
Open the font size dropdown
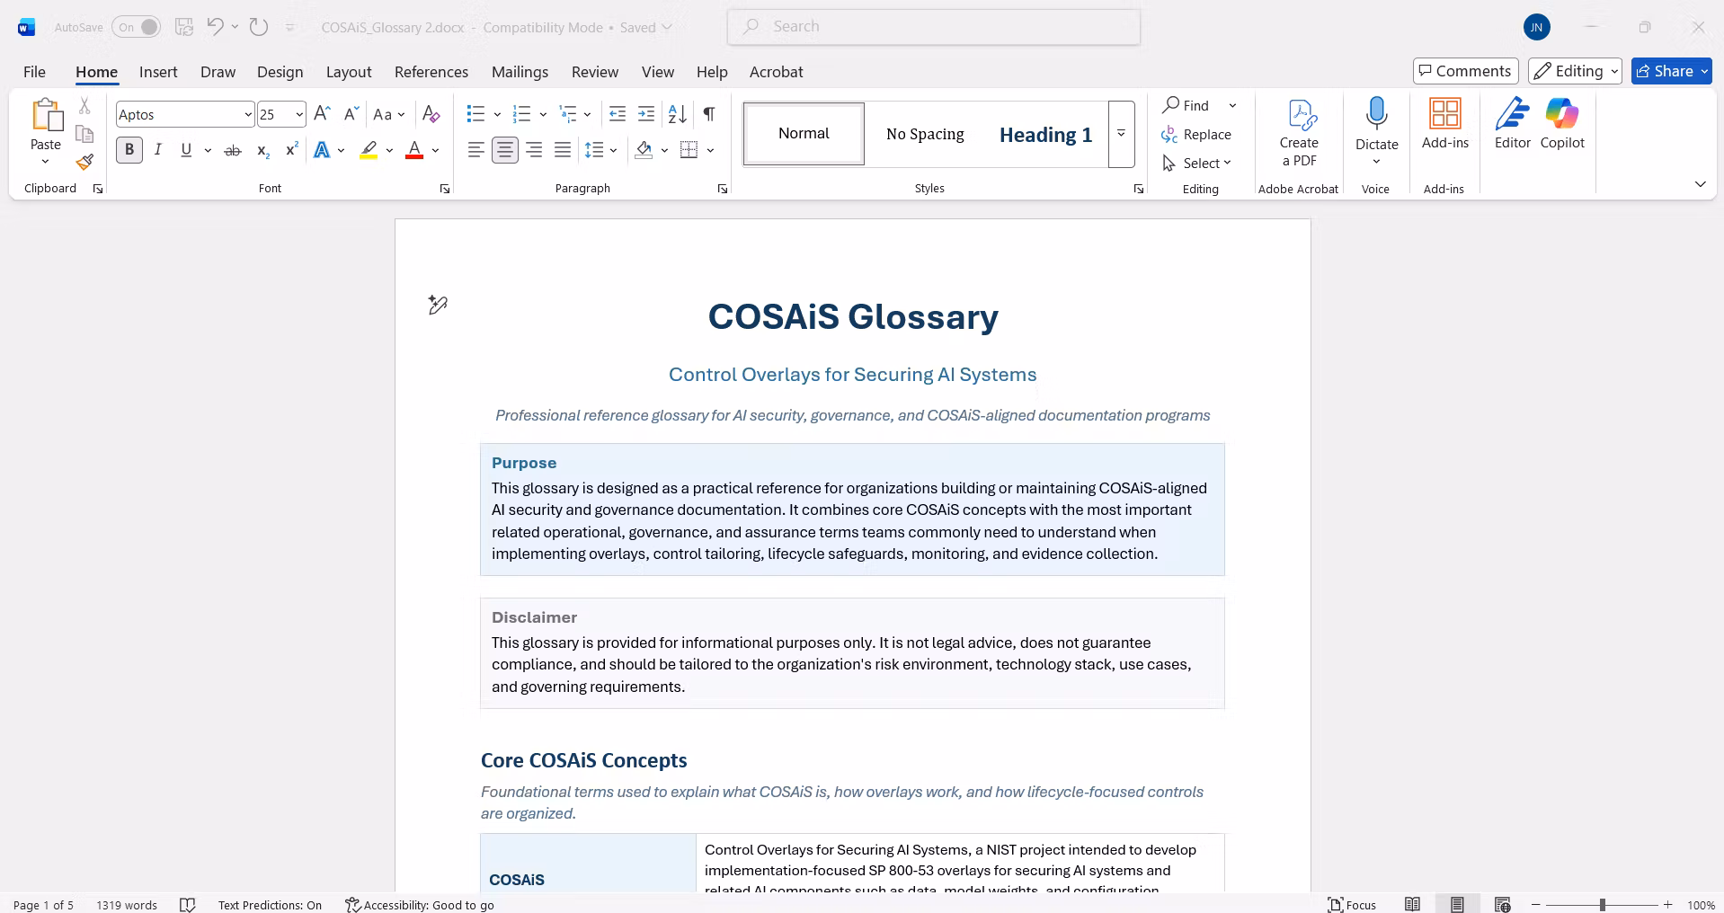pos(299,114)
